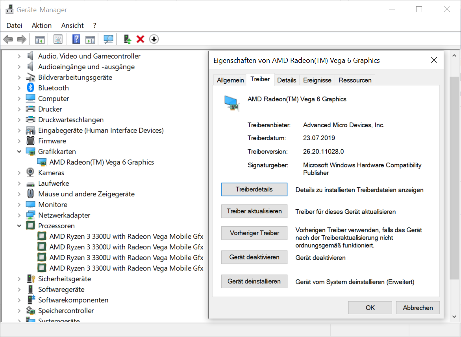This screenshot has height=337, width=461.
Task: Click the Monitore display icon
Action: point(31,204)
